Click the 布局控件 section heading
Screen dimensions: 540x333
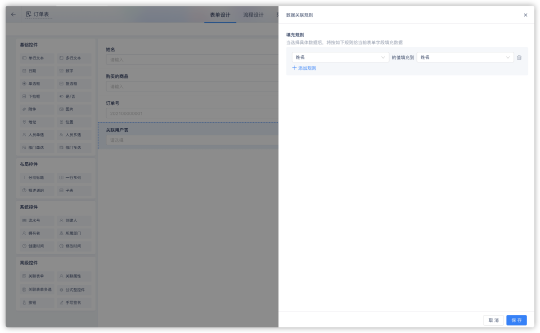28,164
